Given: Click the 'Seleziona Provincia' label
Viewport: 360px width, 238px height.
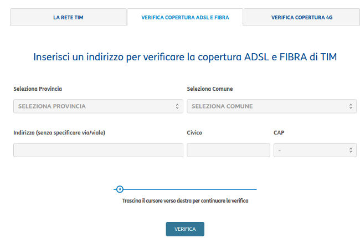Looking at the screenshot, I should (38, 89).
